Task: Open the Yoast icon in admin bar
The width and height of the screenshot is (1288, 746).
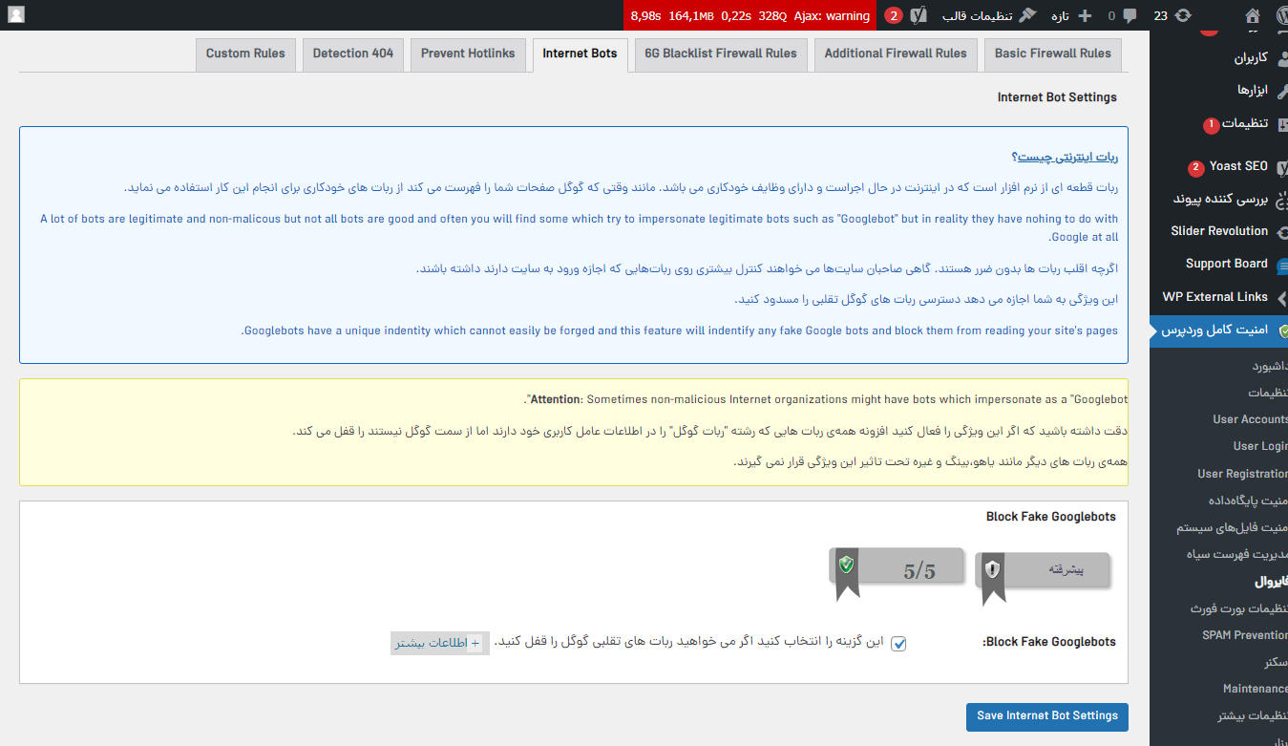Action: coord(918,15)
